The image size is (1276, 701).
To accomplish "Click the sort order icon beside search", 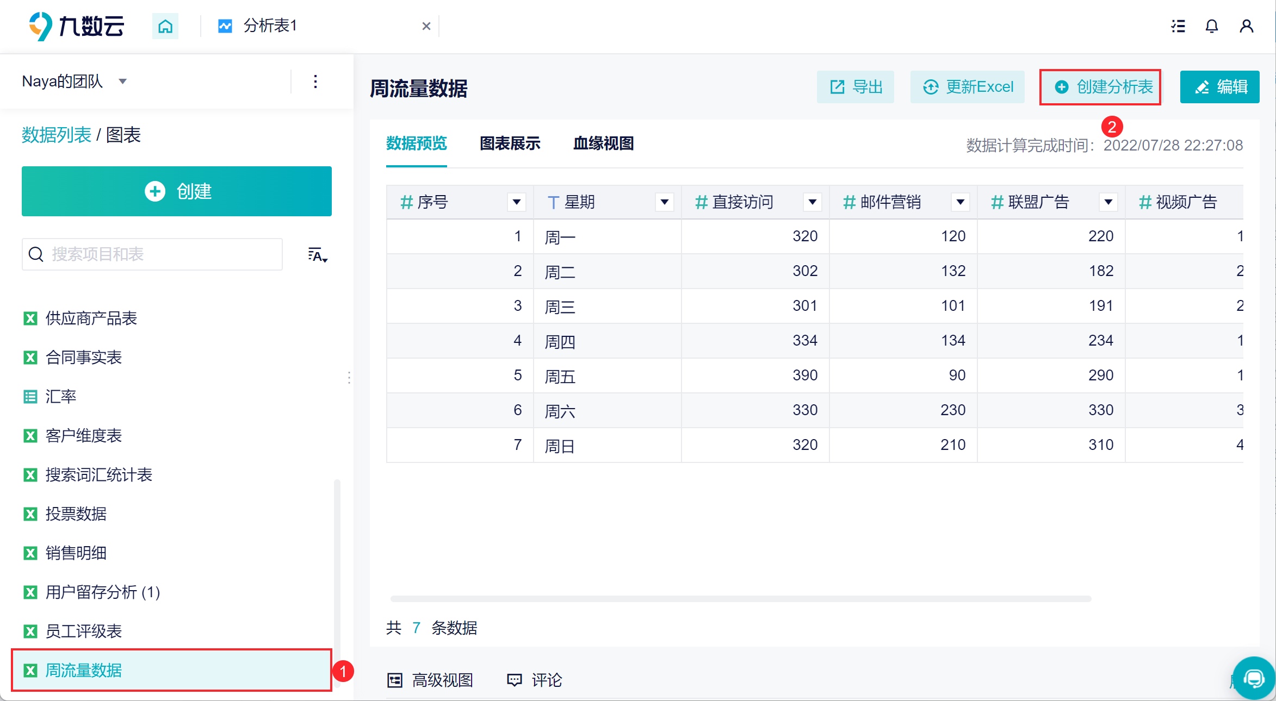I will click(x=318, y=255).
